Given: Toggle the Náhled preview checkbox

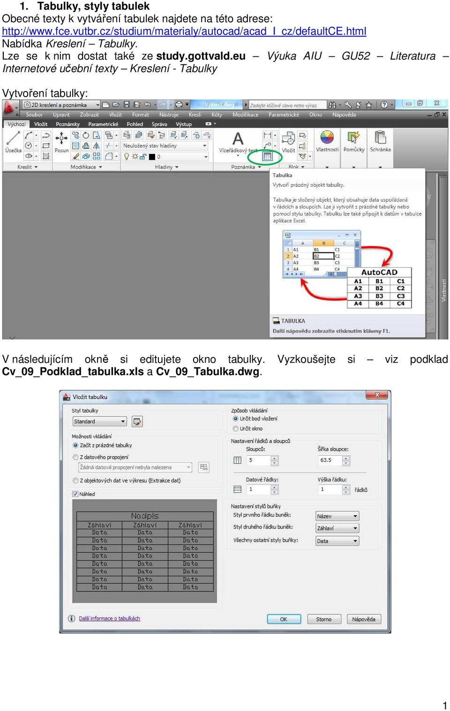Looking at the screenshot, I should click(75, 494).
